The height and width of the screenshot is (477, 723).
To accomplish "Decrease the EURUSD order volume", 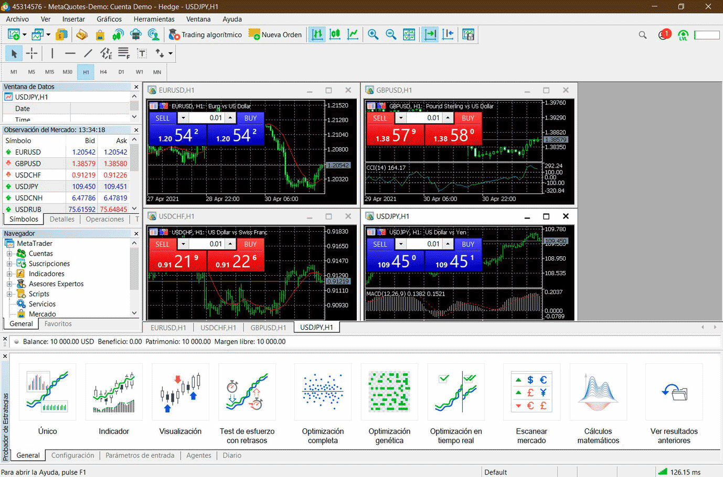I will [x=183, y=118].
